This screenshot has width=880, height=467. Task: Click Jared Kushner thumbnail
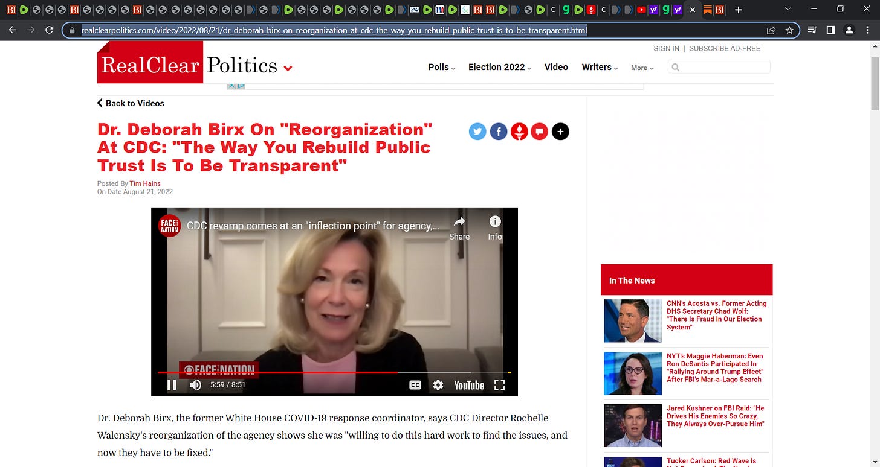633,425
